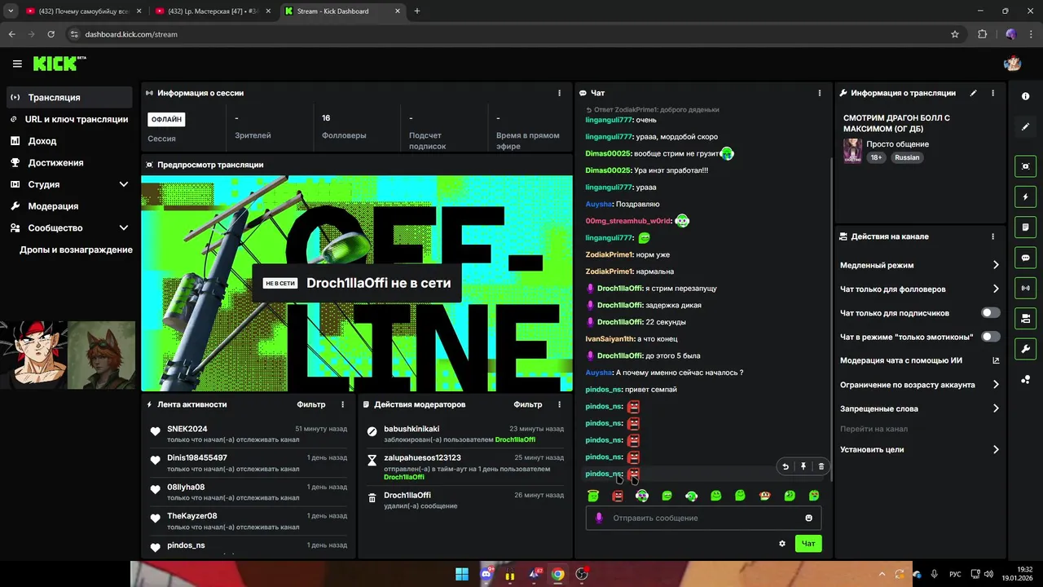
Task: Open the Модерация sidebar item
Action: click(70, 206)
